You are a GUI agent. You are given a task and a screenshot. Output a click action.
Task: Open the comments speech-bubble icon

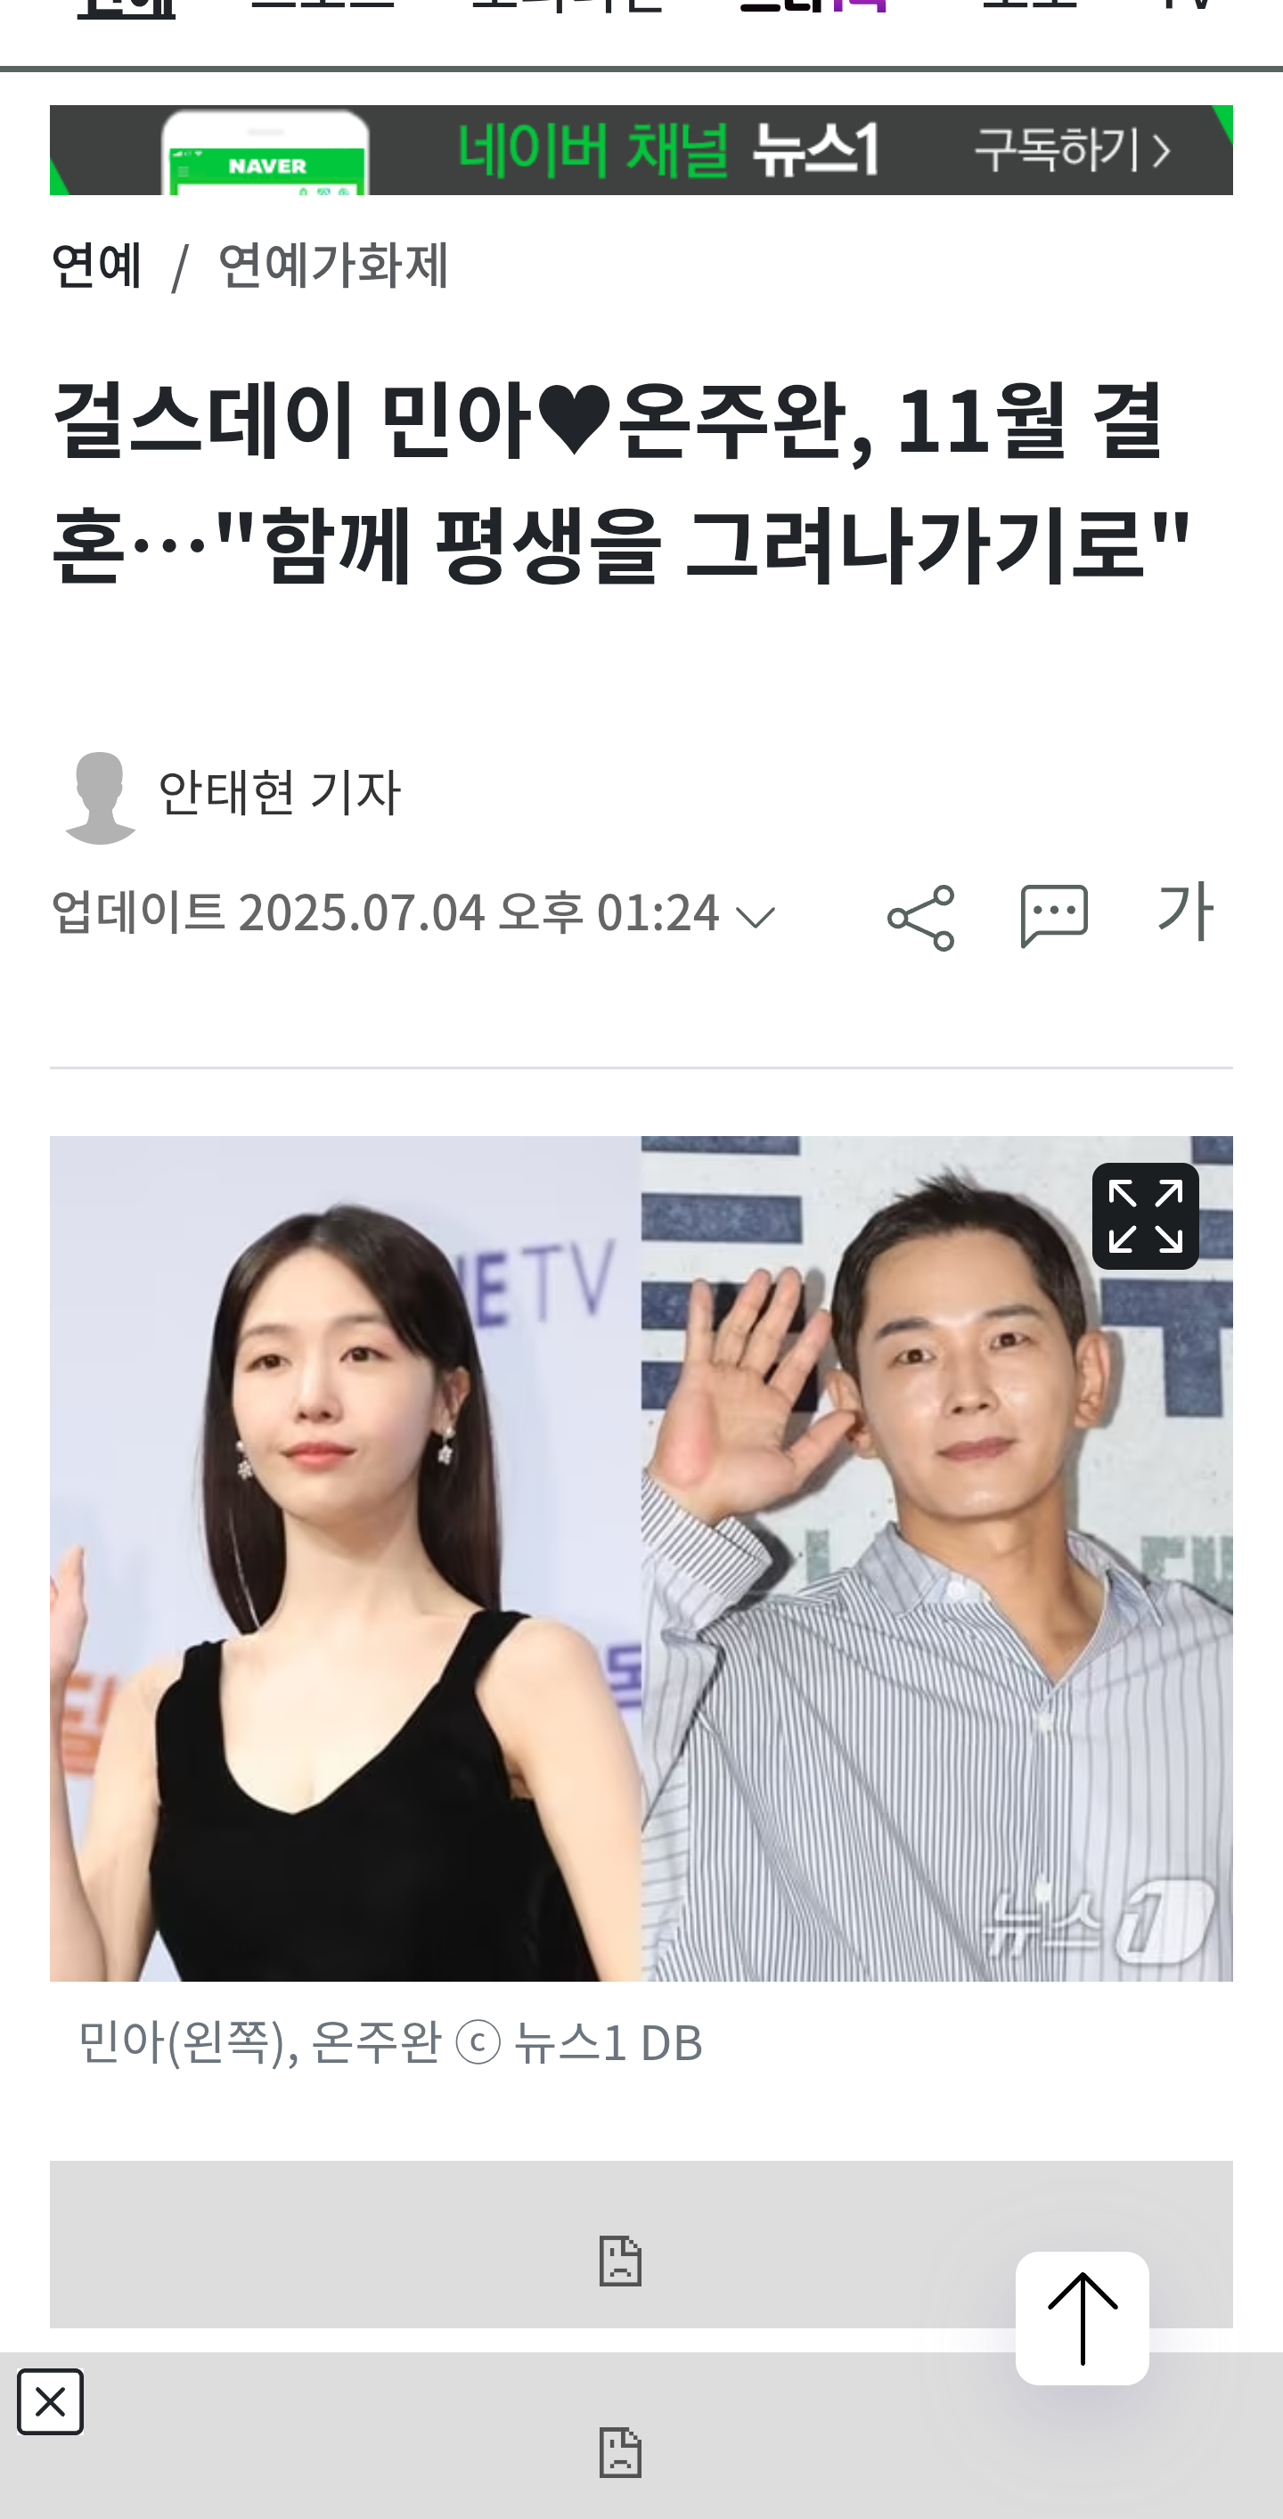click(x=1053, y=916)
